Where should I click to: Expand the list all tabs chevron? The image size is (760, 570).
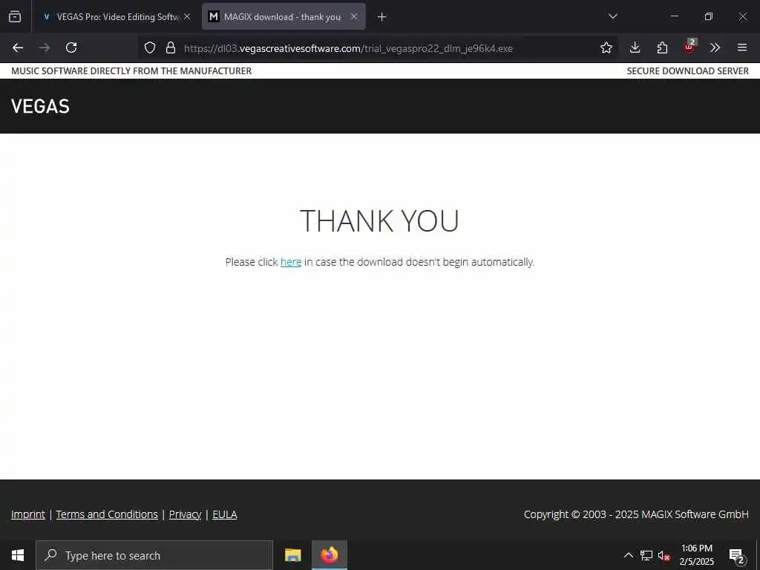(612, 16)
